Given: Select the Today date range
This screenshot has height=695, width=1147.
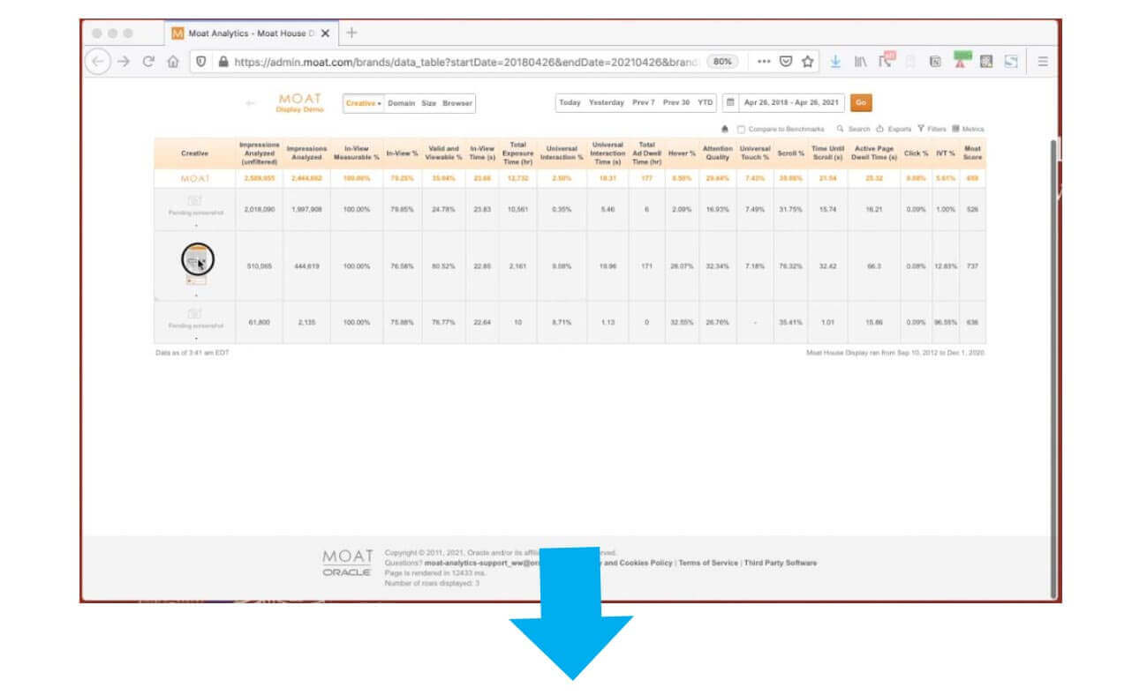Looking at the screenshot, I should (x=570, y=102).
